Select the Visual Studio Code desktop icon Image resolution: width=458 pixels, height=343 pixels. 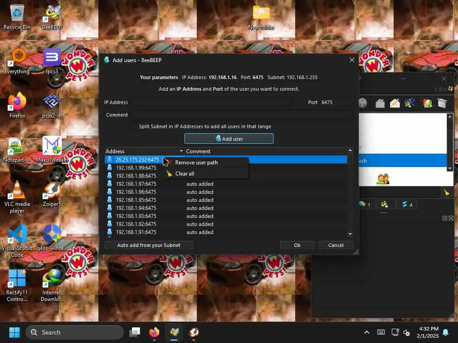[17, 242]
